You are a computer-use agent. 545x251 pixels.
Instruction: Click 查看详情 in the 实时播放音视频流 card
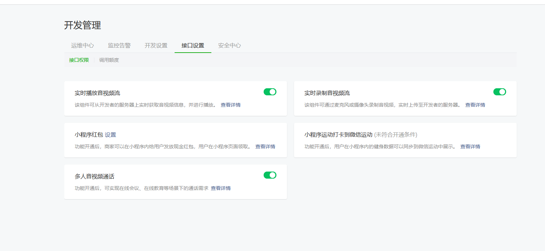pyautogui.click(x=230, y=105)
